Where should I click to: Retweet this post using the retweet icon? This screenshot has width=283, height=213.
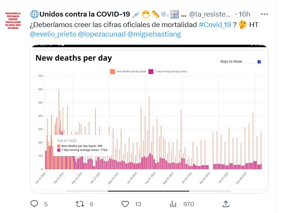[x=80, y=204]
